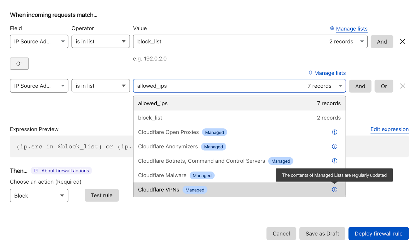Viewport: 418px width, 249px height.
Task: Click the standalone Or button below first row
Action: coord(19,64)
